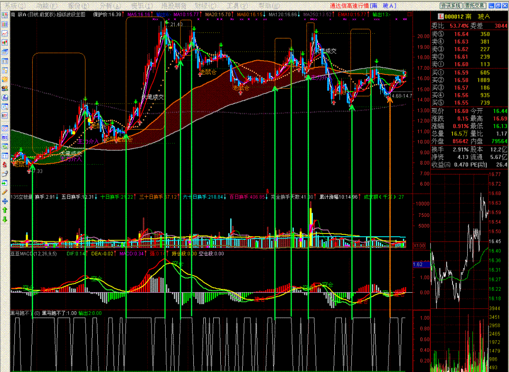Click the MA5:16.16 indicator label
The image size is (509, 372).
(139, 15)
